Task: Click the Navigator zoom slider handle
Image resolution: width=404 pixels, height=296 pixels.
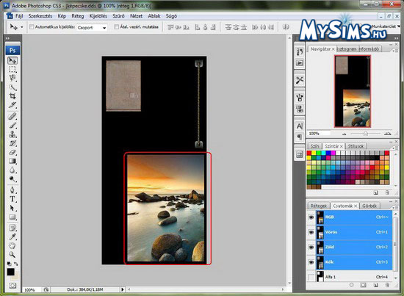Action: point(365,134)
